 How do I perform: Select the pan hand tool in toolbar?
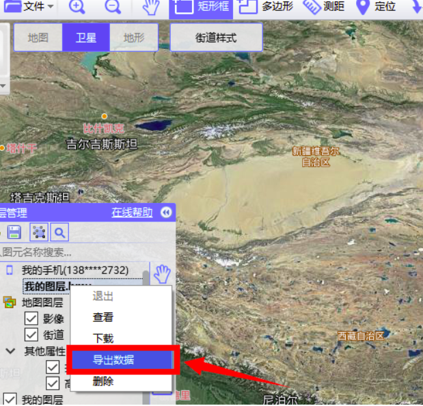click(151, 8)
